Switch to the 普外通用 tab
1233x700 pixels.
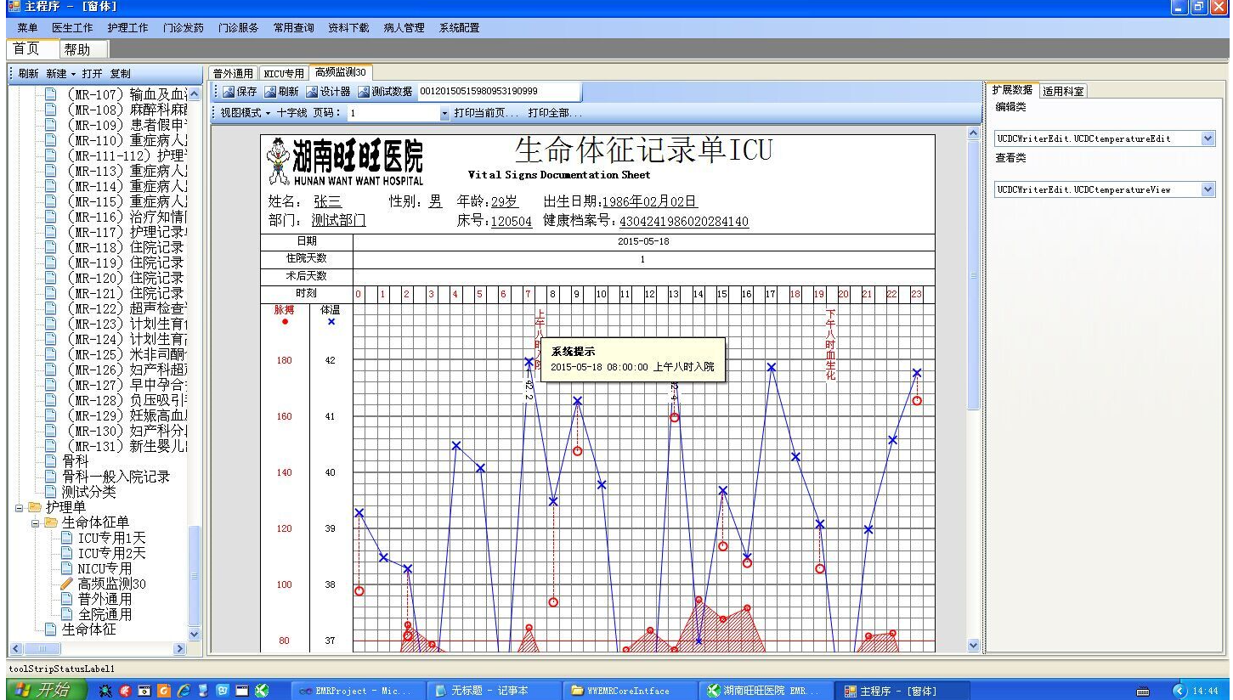click(x=233, y=74)
